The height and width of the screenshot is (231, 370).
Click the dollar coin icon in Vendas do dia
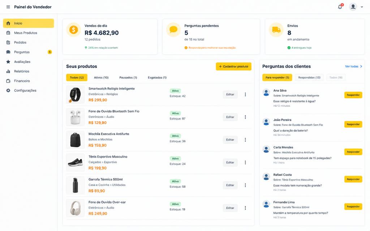click(73, 30)
